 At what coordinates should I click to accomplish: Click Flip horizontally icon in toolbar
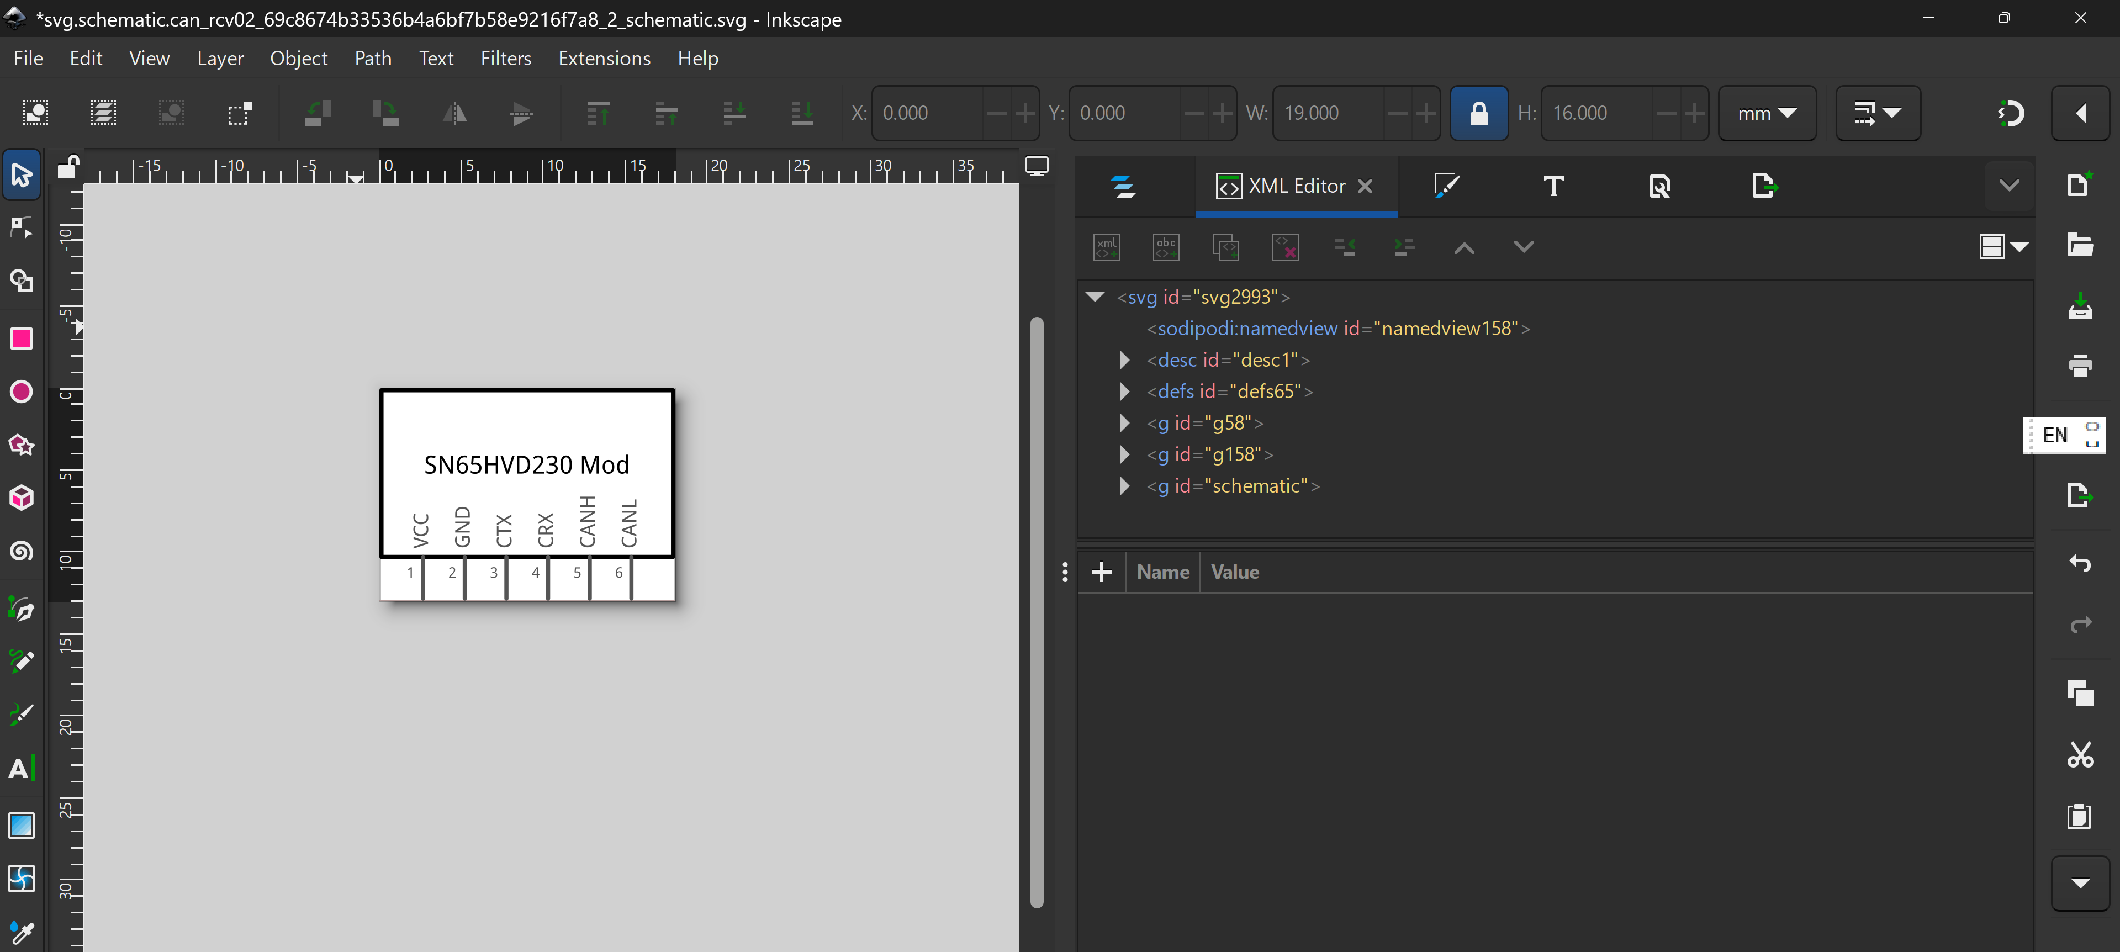tap(454, 114)
